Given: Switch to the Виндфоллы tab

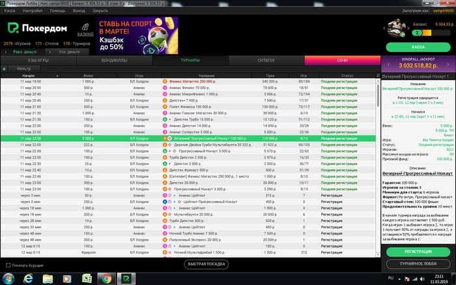Looking at the screenshot, I should click(x=114, y=61).
